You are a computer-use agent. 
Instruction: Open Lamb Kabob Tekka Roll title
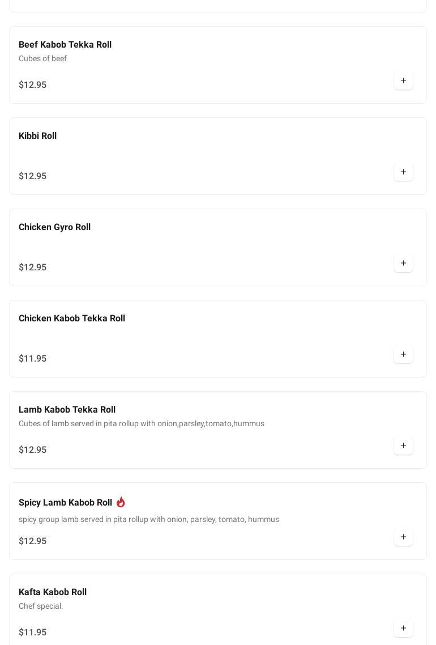tap(67, 410)
